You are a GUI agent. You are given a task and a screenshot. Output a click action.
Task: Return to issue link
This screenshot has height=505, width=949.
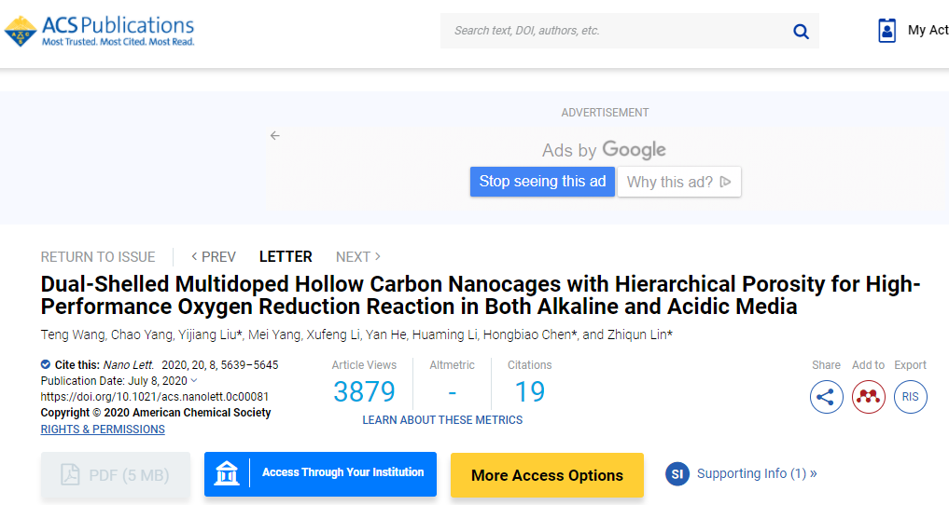(x=98, y=256)
